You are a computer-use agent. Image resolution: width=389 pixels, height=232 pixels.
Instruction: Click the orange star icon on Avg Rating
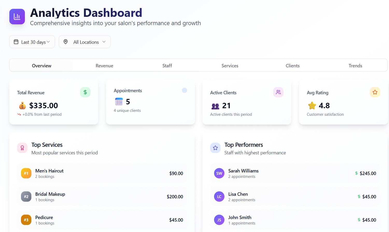point(375,92)
